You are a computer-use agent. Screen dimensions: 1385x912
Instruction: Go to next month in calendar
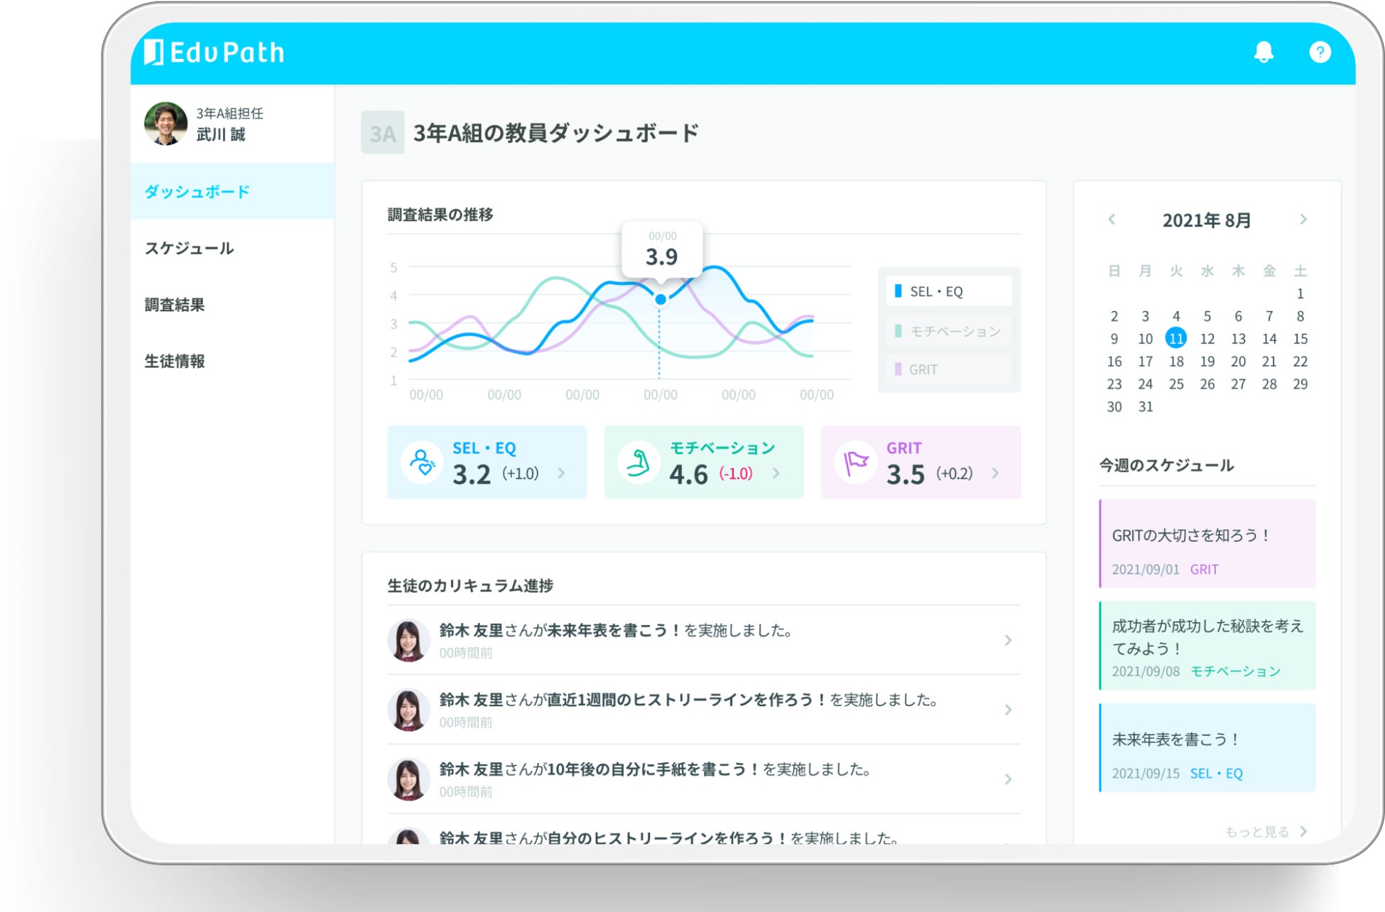coord(1303,219)
